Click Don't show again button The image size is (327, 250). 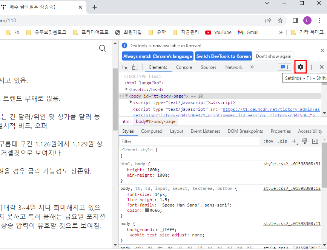273,56
